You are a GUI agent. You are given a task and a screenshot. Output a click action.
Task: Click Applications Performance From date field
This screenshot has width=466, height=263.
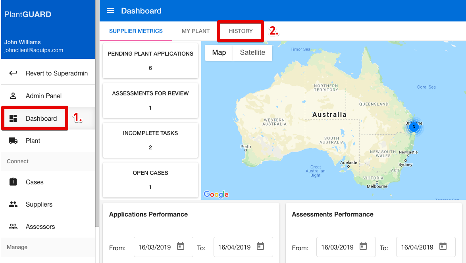click(x=164, y=247)
